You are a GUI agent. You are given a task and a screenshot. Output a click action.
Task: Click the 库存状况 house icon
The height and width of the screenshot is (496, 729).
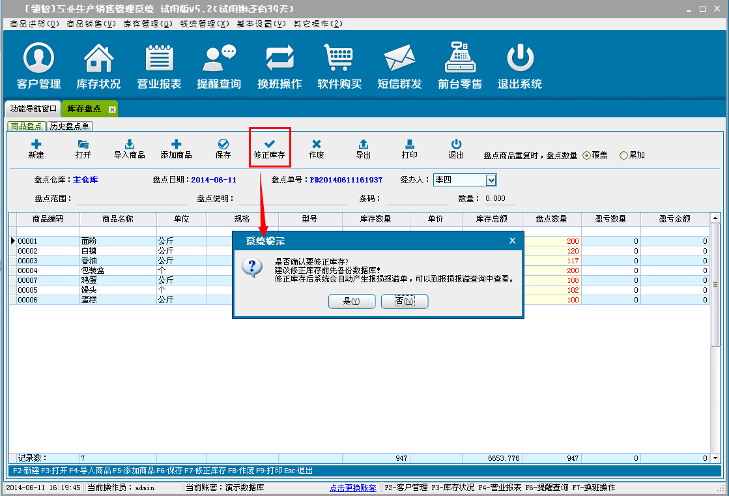[98, 59]
